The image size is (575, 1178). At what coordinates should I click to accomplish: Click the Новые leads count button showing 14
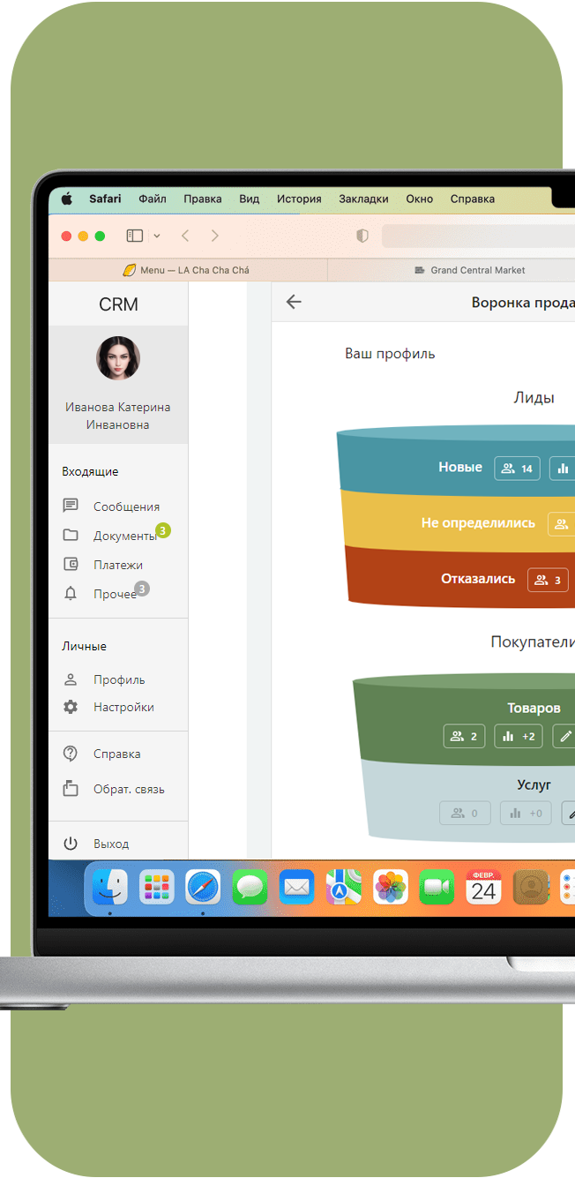pos(517,469)
